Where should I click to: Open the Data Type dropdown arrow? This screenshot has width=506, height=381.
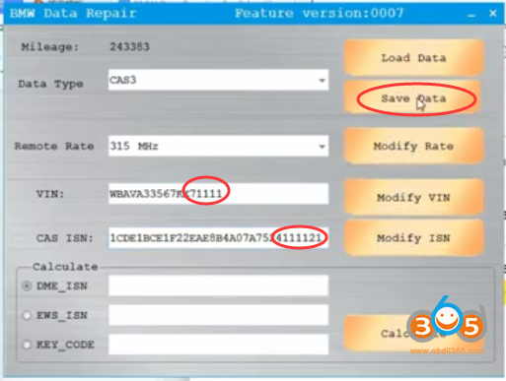(x=322, y=80)
